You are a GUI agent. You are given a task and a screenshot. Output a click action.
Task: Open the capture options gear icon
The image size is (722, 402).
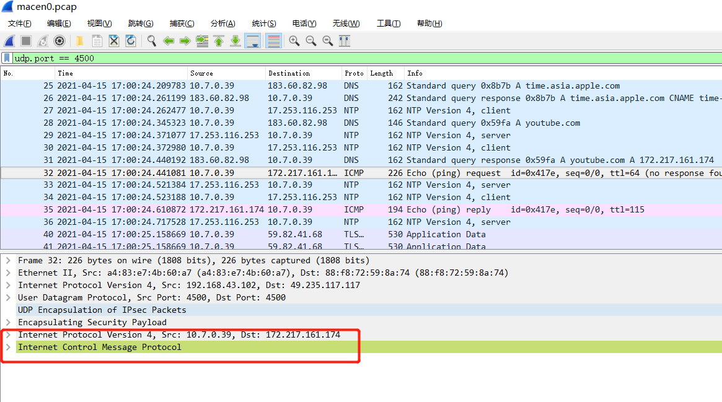click(x=59, y=41)
